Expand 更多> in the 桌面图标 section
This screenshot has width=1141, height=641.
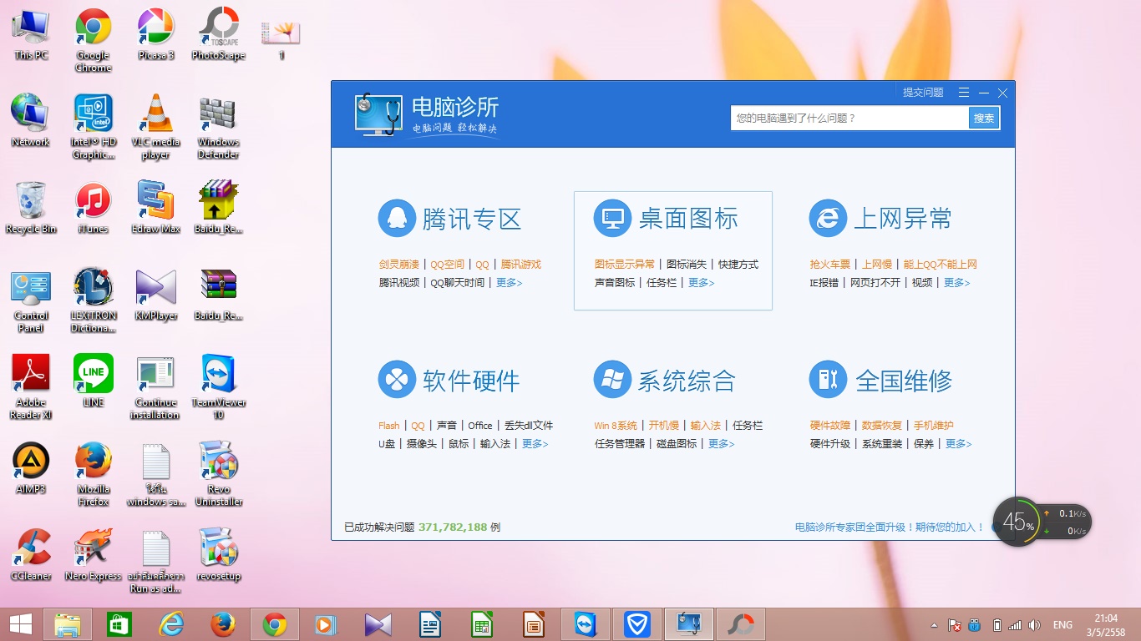coord(702,283)
